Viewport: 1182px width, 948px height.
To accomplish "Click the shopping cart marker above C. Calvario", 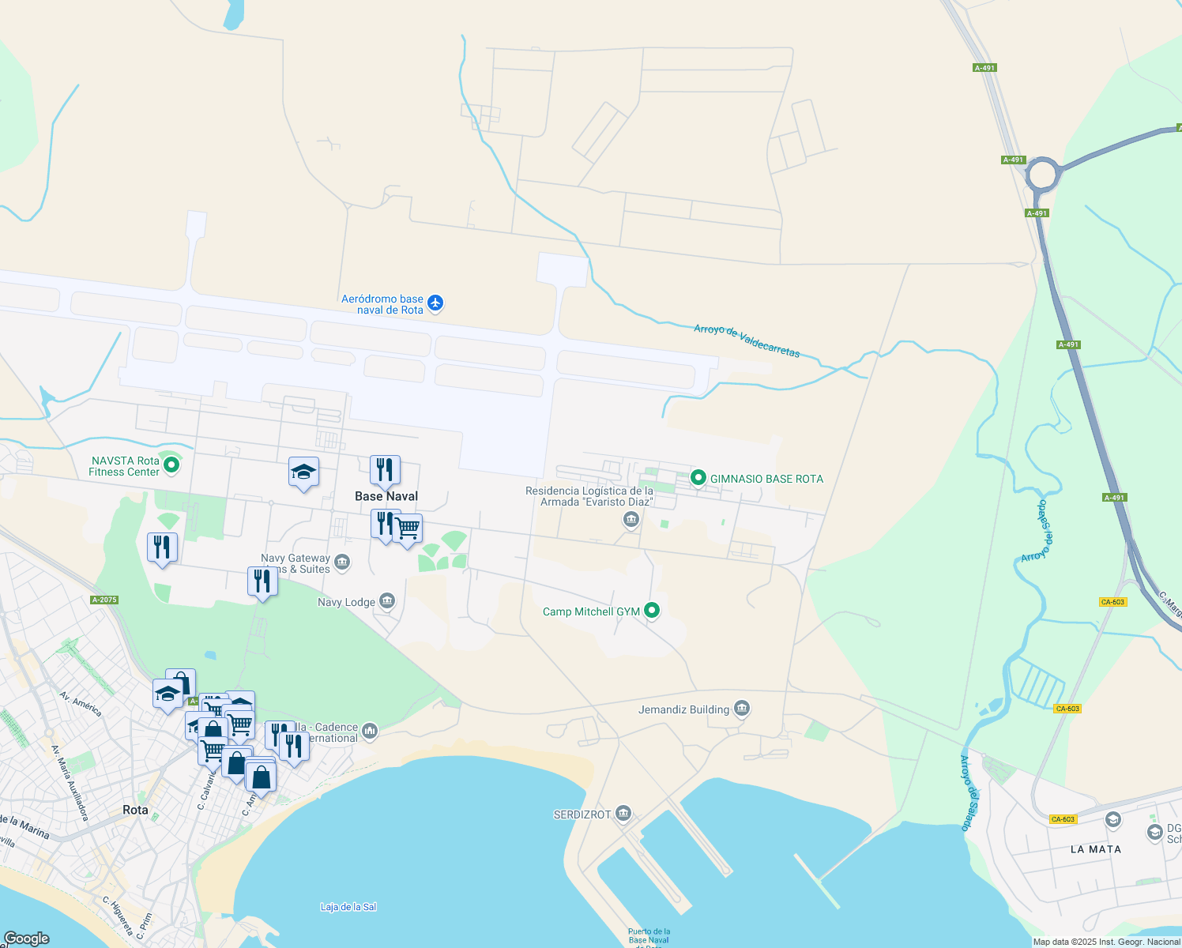I will coord(213,752).
